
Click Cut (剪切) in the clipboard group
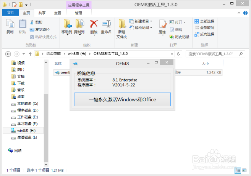click(36, 22)
